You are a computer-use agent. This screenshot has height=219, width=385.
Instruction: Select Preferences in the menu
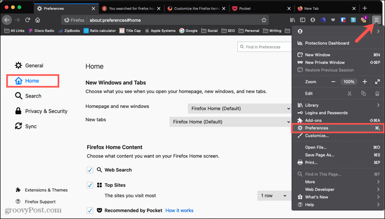338,128
